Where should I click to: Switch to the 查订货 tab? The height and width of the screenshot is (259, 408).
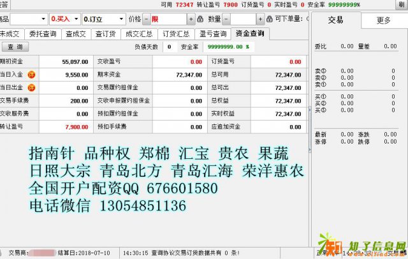pyautogui.click(x=105, y=34)
